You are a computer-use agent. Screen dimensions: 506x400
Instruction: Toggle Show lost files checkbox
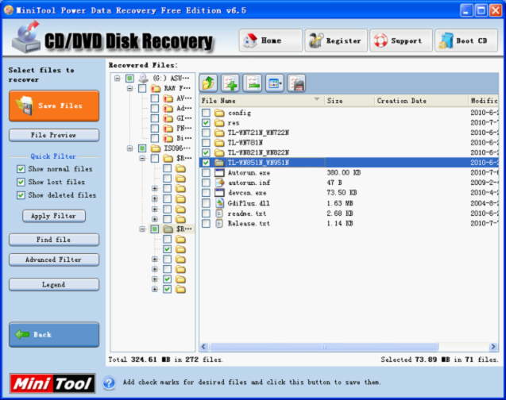[21, 182]
